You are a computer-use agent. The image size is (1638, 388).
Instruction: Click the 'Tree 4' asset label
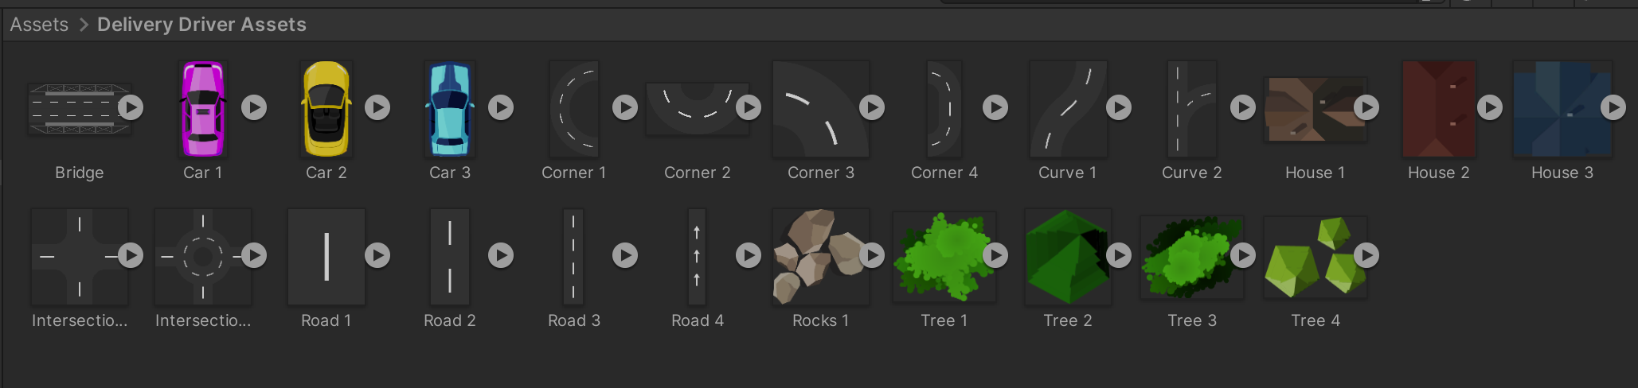(1315, 320)
